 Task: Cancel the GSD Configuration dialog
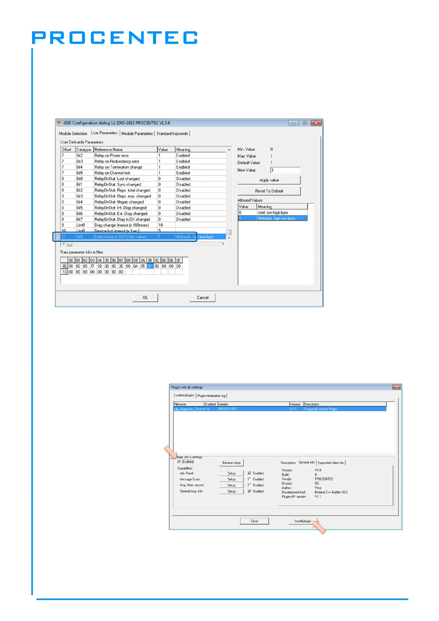coord(203,298)
